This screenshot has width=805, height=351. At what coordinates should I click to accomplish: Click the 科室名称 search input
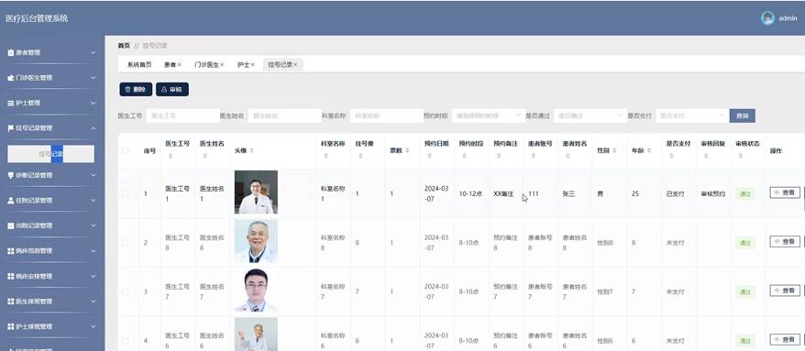point(387,116)
